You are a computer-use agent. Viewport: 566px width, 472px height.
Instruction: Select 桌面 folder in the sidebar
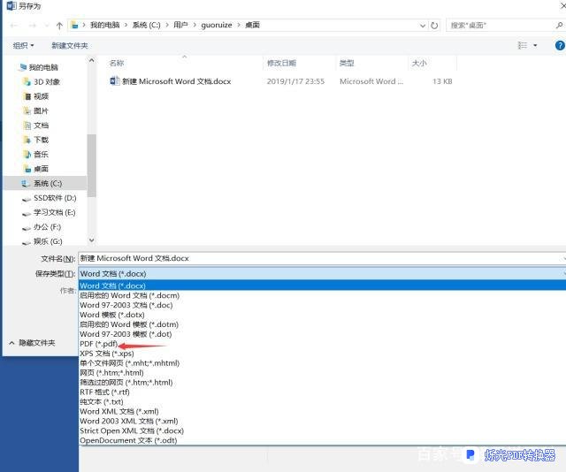[41, 169]
